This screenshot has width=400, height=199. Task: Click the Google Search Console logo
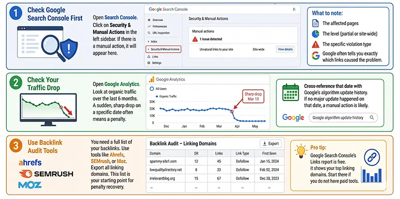pyautogui.click(x=168, y=9)
